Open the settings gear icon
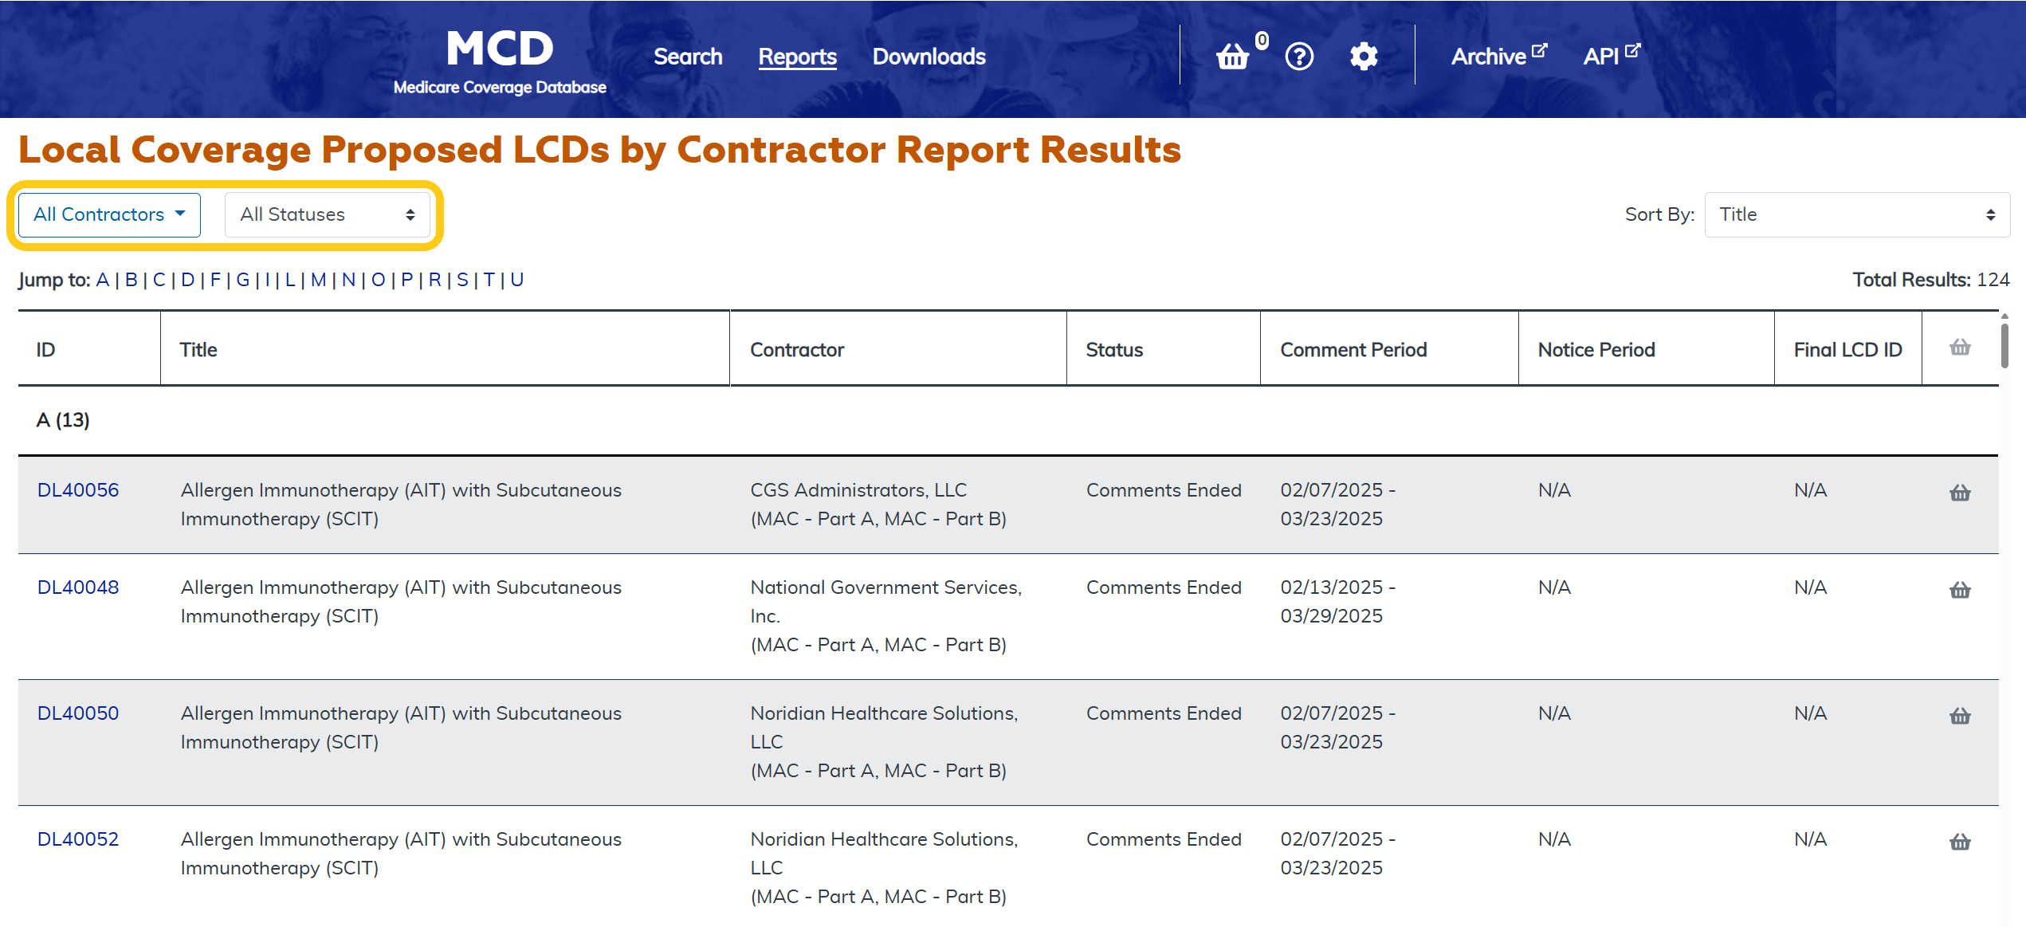Viewport: 2026px width, 927px height. pyautogui.click(x=1364, y=57)
